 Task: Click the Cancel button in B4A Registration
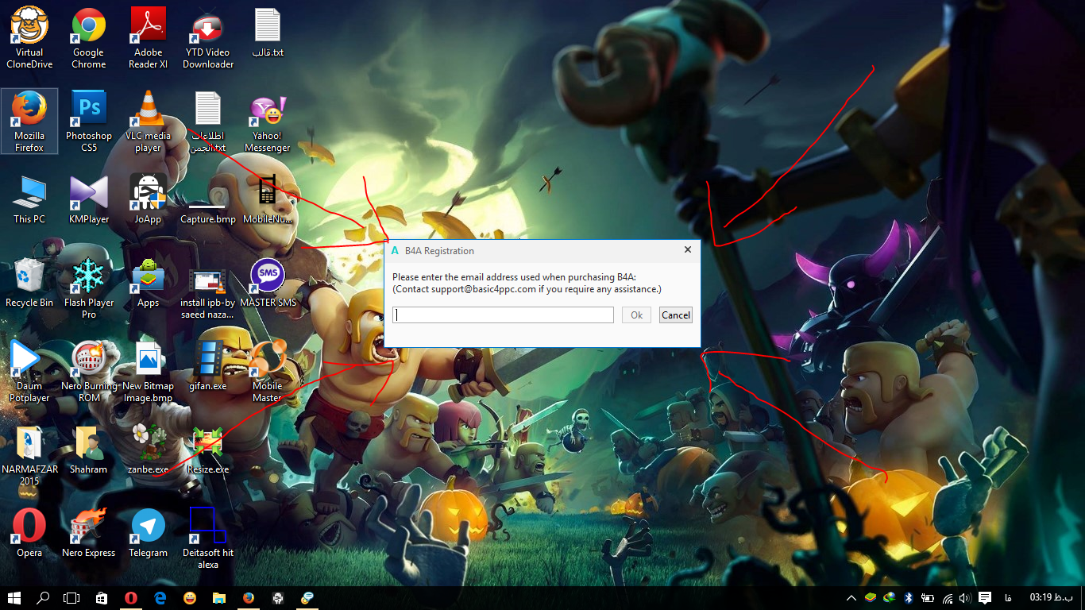click(676, 315)
